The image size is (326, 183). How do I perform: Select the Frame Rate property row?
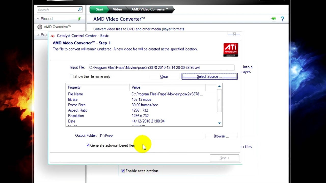coord(141,105)
